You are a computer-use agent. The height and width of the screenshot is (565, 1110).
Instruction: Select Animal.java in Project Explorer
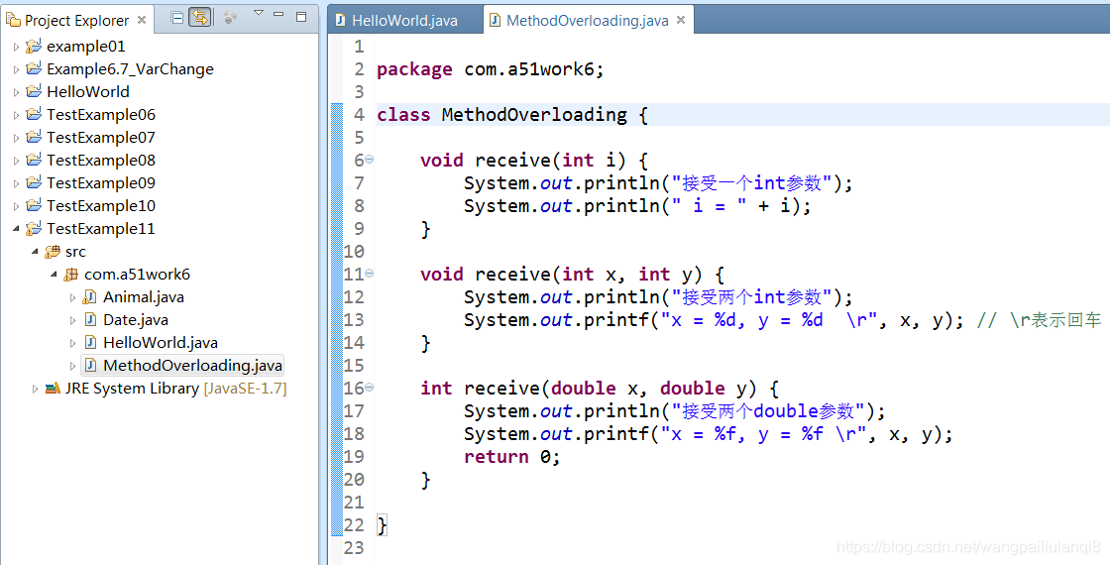144,297
